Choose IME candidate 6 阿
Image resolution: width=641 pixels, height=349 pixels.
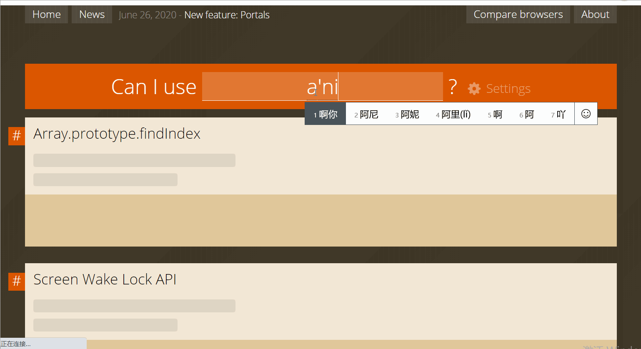[x=526, y=114]
